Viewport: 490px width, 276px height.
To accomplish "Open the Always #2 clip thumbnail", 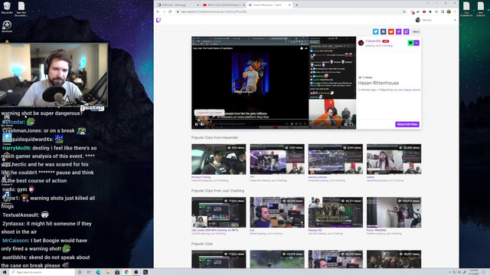I will [x=335, y=212].
